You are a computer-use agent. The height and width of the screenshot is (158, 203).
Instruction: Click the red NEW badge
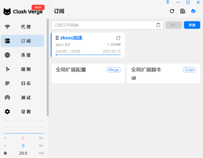point(38,7)
